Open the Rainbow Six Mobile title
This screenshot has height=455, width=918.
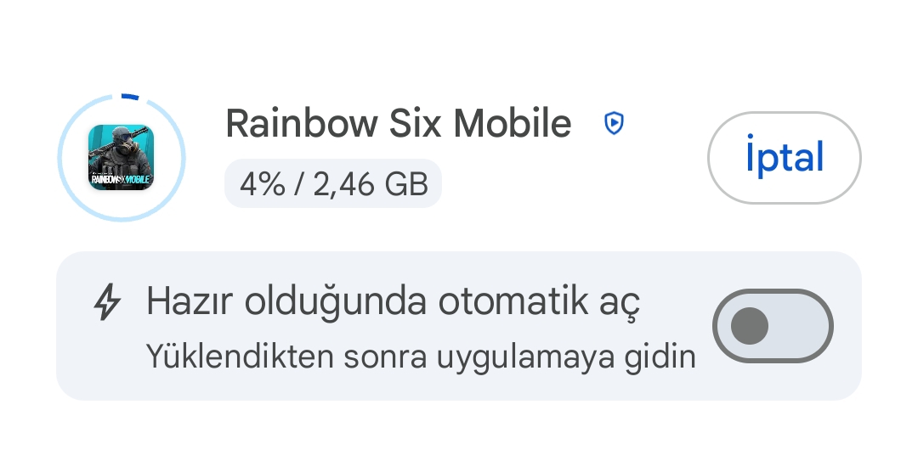[398, 124]
